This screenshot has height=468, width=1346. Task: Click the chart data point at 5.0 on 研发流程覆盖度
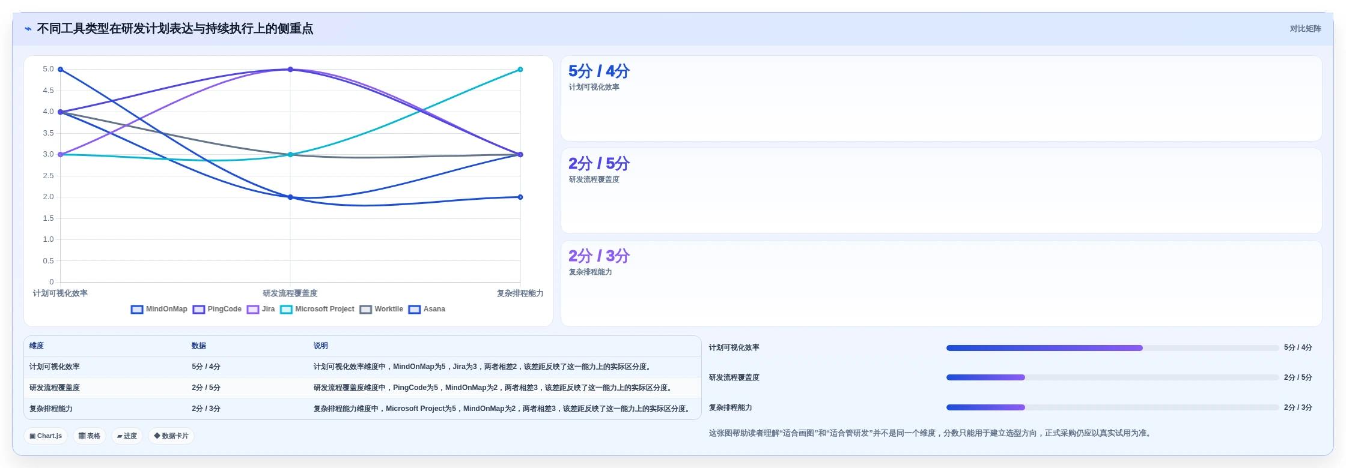click(x=290, y=70)
